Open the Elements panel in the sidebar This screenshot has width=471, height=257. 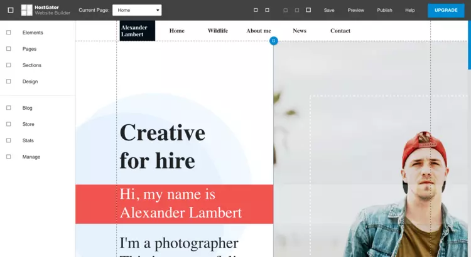(32, 33)
